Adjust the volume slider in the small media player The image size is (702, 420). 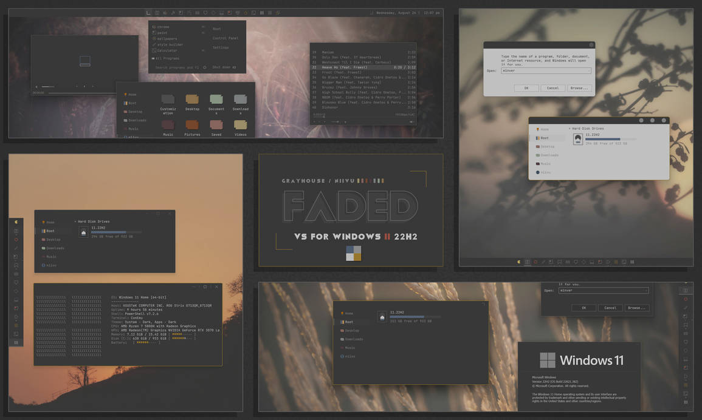tap(48, 86)
